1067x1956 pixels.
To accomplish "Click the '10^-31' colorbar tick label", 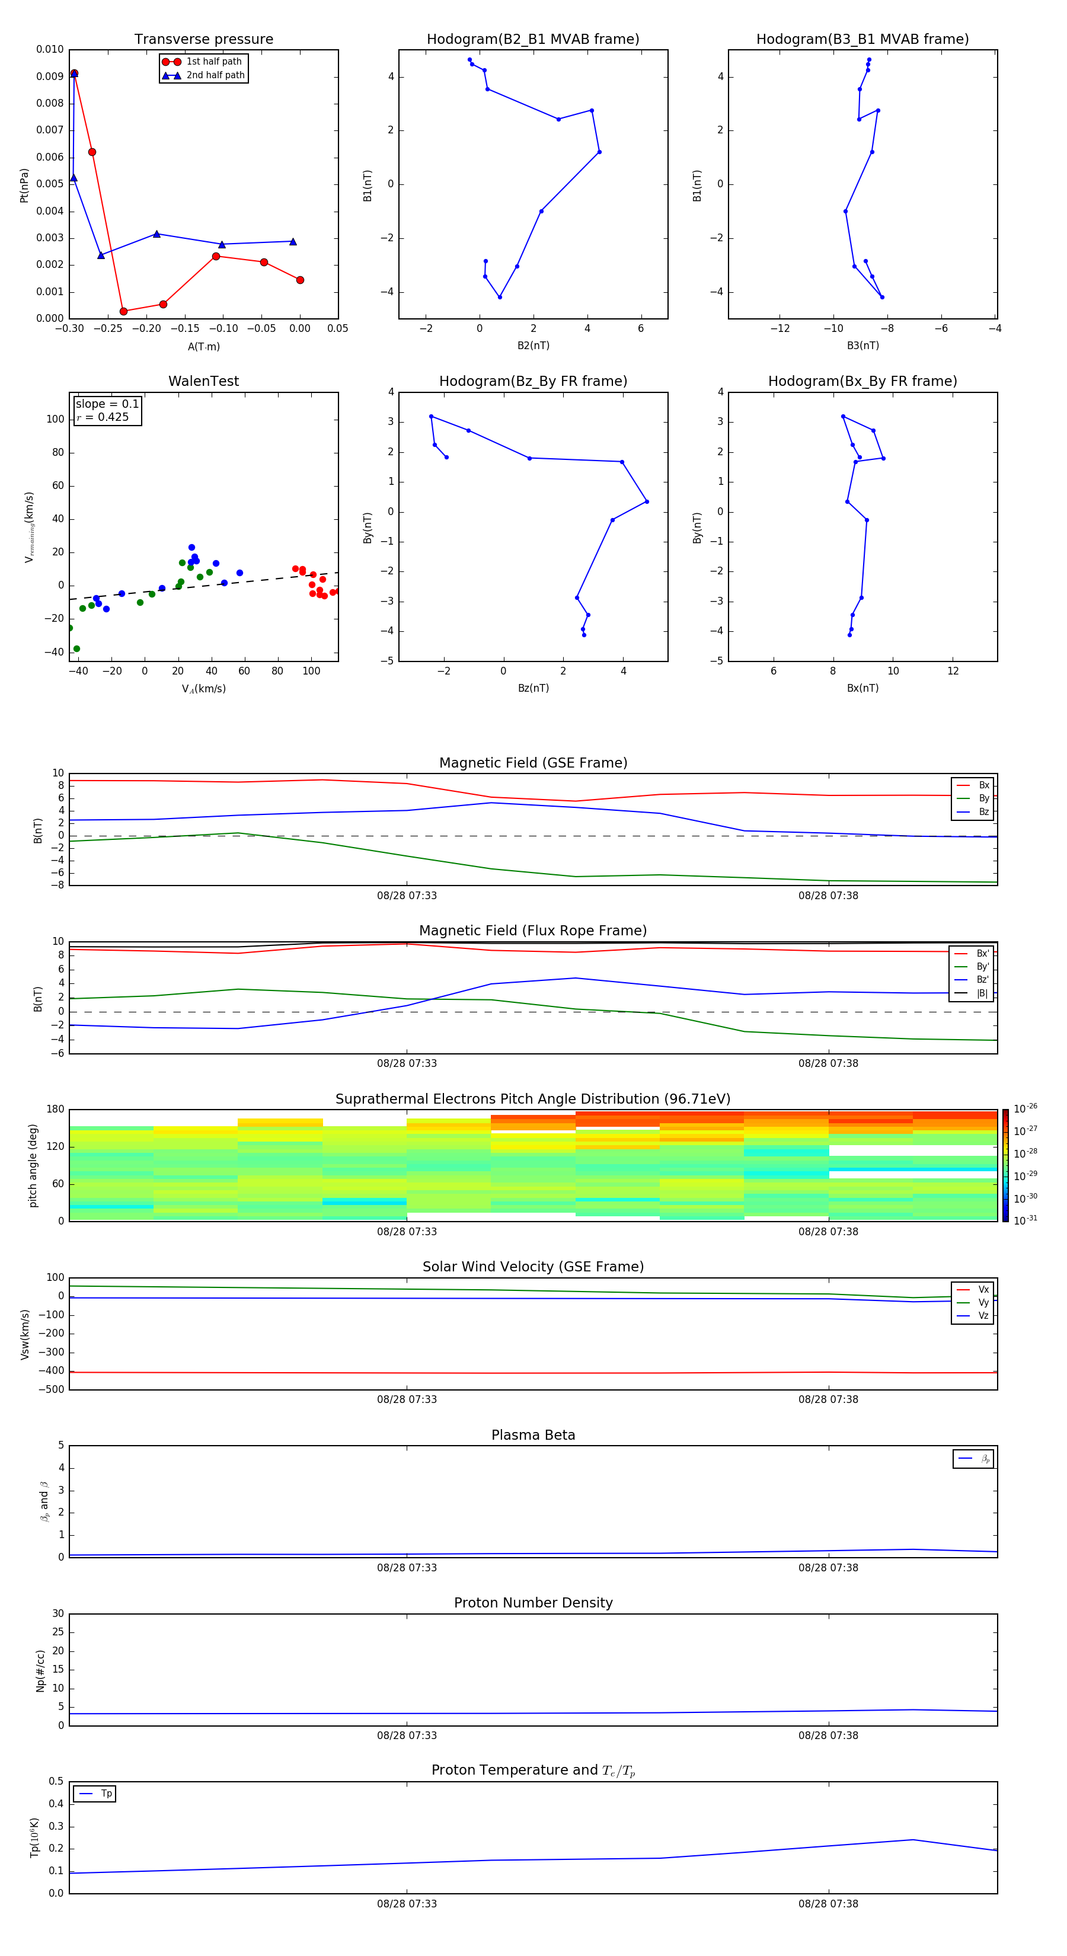I will pyautogui.click(x=1026, y=1220).
